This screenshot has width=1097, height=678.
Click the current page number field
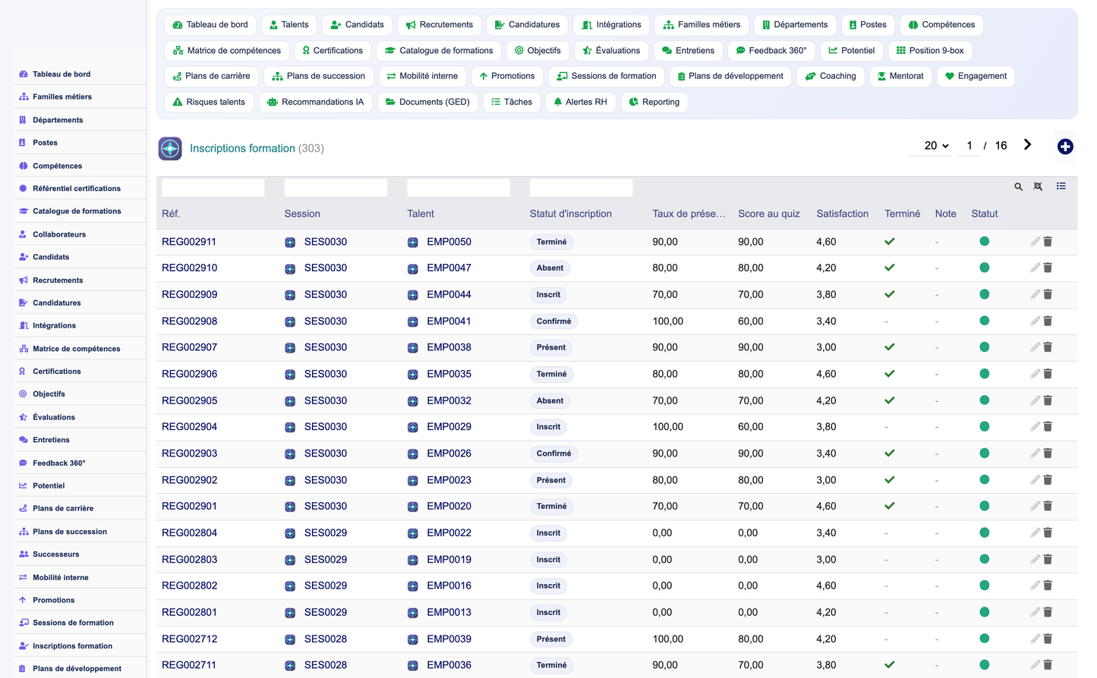tap(969, 146)
